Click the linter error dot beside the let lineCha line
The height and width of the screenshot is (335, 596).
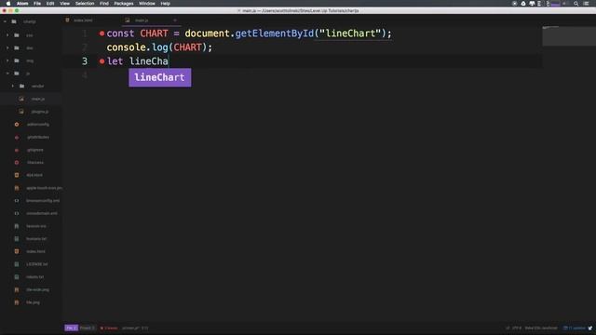point(102,61)
